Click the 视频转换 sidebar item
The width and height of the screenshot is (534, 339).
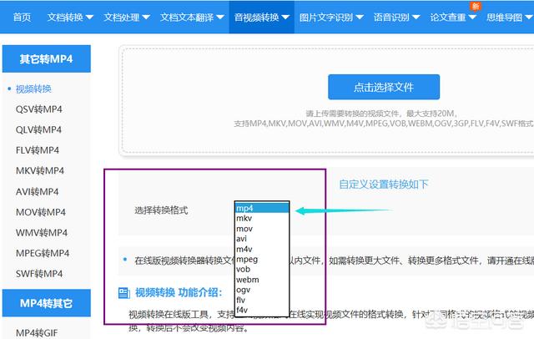click(33, 89)
